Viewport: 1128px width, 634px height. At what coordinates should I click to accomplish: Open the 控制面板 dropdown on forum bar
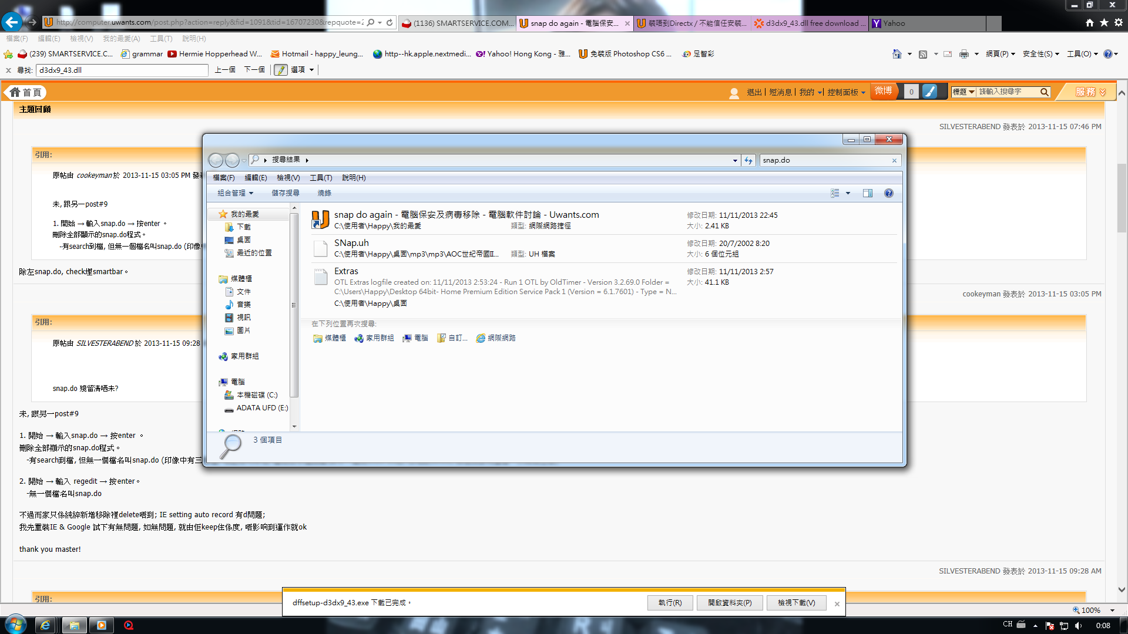coord(846,92)
